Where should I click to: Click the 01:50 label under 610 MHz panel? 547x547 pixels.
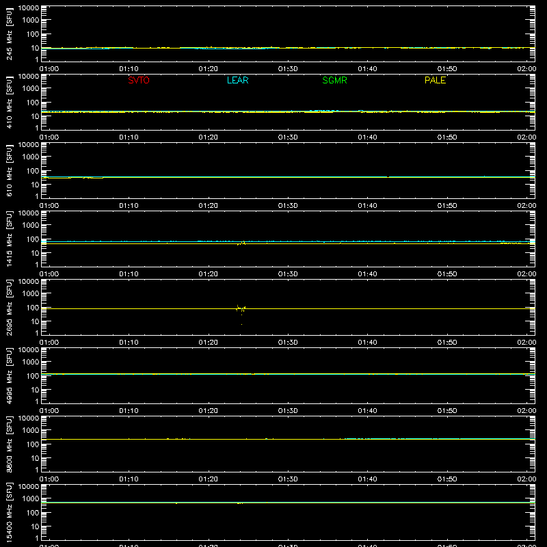coord(447,206)
